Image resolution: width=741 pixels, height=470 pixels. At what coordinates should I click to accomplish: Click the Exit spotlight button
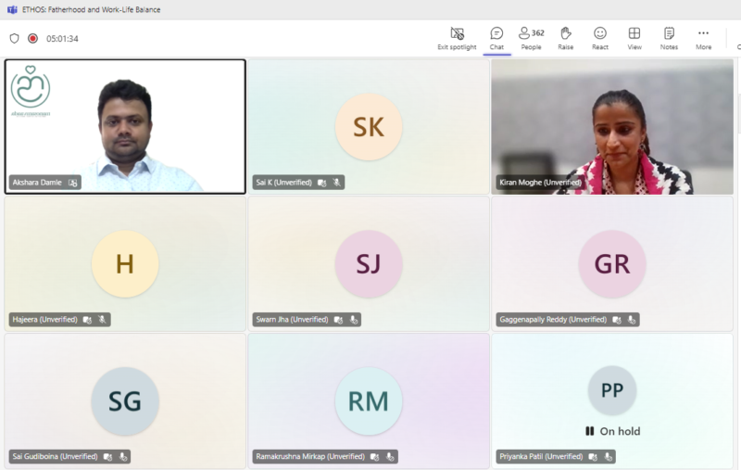tap(457, 38)
